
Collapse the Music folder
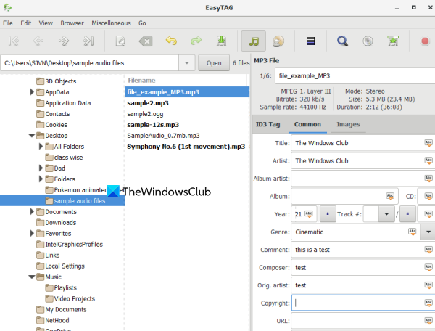[32, 277]
